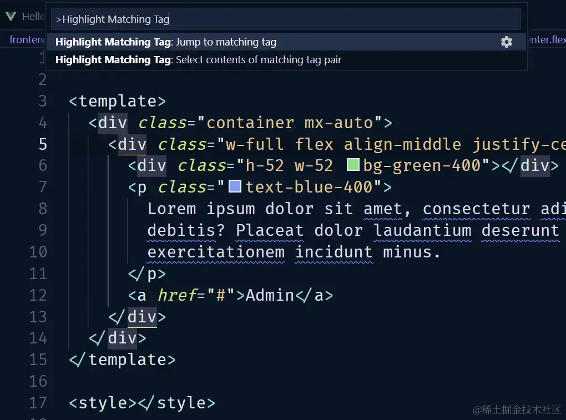The width and height of the screenshot is (566, 420).
Task: Click the word Lorem on line 8
Action: coord(171,209)
